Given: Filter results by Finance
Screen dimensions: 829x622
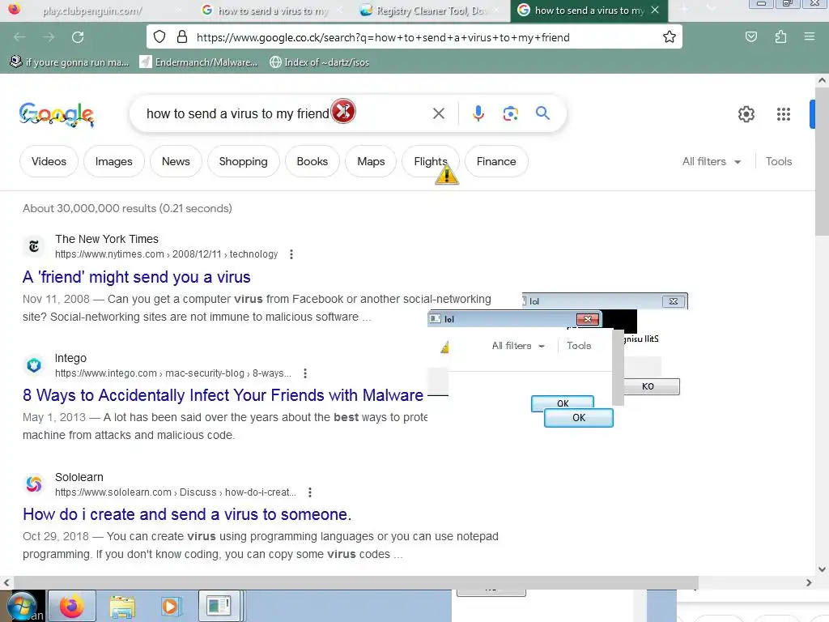Looking at the screenshot, I should point(496,161).
